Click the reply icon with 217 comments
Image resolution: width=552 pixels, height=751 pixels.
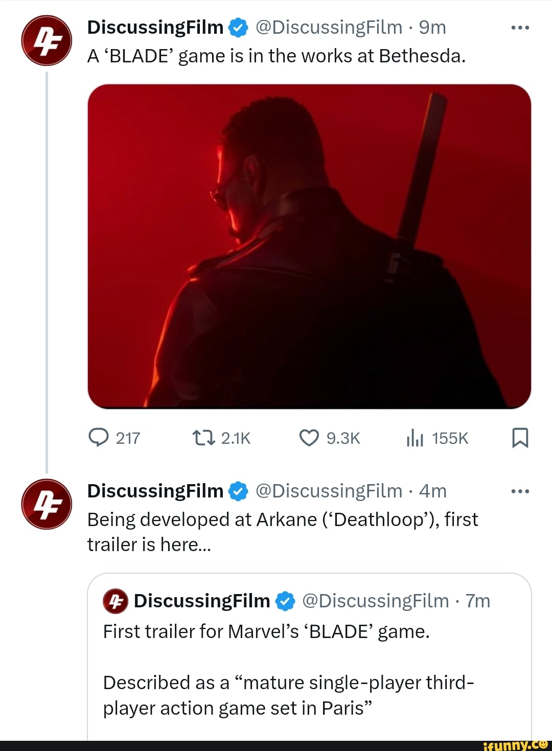(x=98, y=438)
